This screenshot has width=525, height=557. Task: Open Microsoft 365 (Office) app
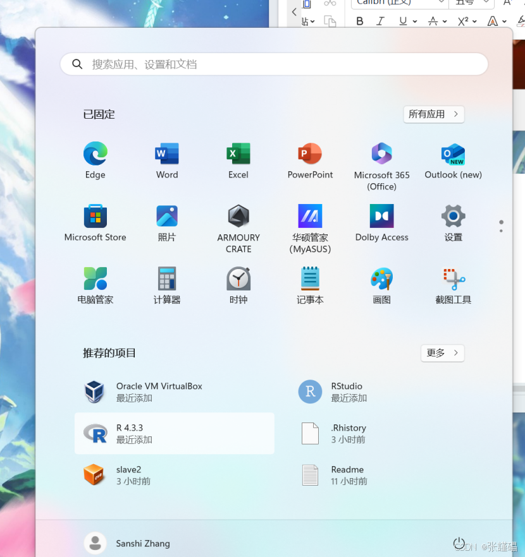381,165
